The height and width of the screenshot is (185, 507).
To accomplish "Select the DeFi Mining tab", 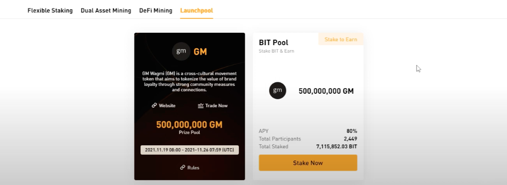I will click(155, 10).
